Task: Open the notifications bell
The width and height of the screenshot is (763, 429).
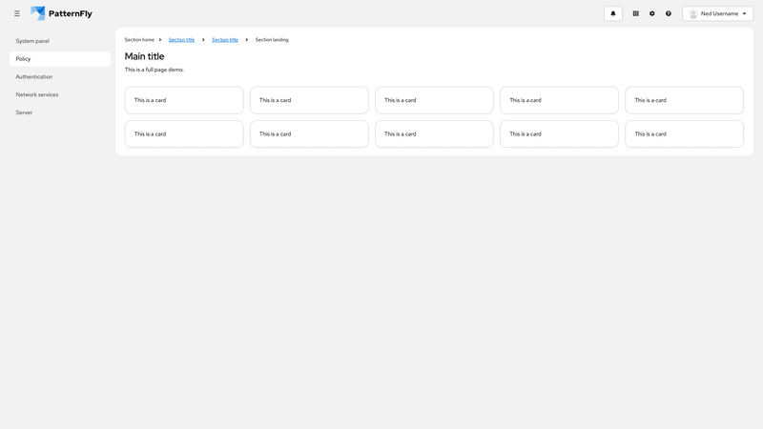Action: pyautogui.click(x=613, y=13)
